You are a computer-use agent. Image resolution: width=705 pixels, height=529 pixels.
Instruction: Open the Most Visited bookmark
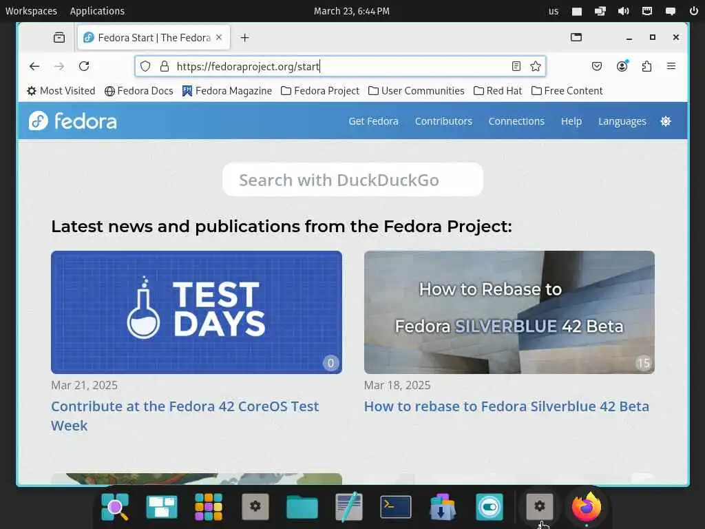point(61,91)
